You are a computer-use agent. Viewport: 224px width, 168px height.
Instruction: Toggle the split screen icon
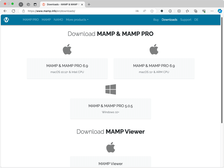pos(179,11)
